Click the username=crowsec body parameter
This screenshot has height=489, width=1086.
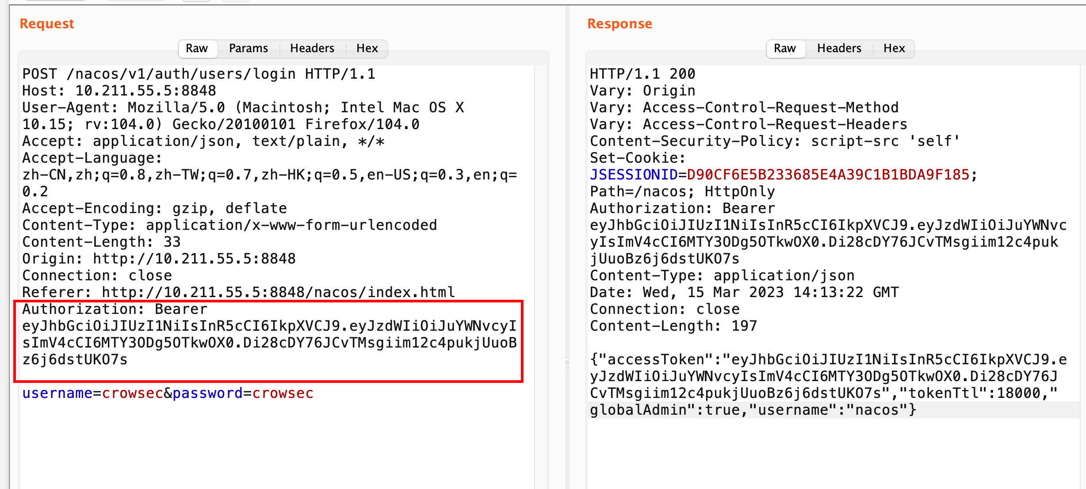tap(92, 393)
